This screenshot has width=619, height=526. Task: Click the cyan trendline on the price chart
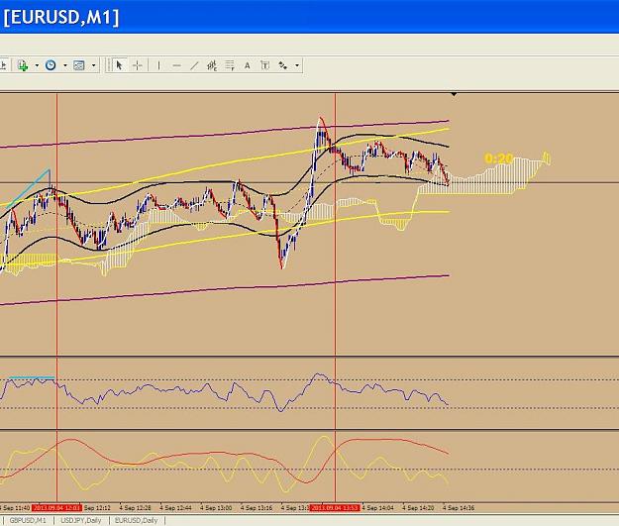tap(30, 187)
